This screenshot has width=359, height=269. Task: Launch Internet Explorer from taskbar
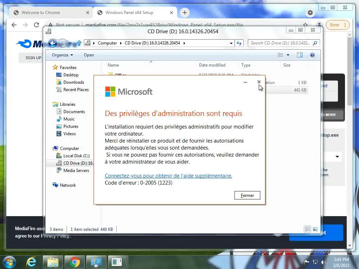coord(31,262)
